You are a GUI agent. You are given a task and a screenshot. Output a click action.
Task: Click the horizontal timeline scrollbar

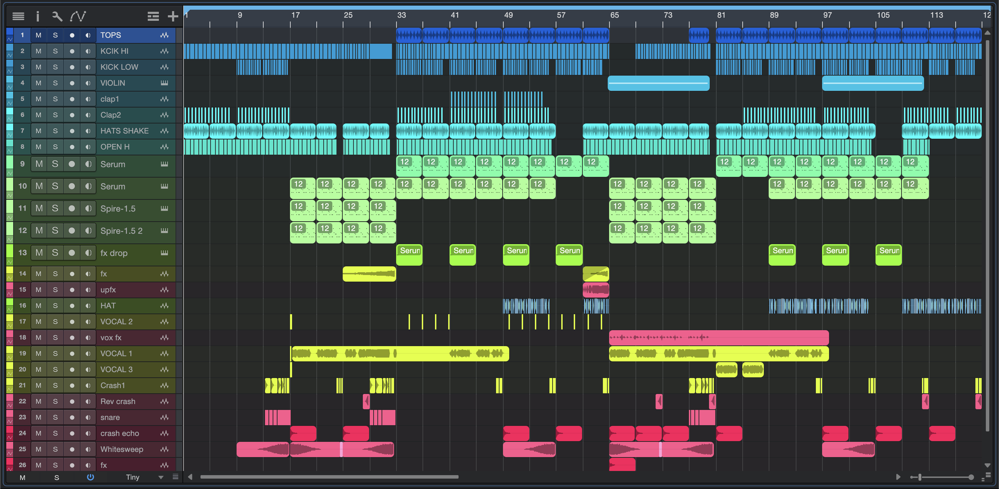coord(329,477)
